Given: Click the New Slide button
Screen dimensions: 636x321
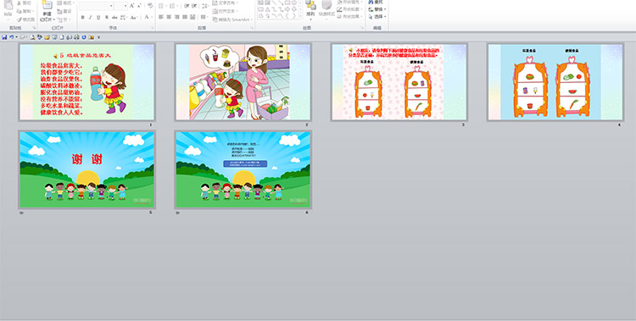Looking at the screenshot, I should click(47, 11).
